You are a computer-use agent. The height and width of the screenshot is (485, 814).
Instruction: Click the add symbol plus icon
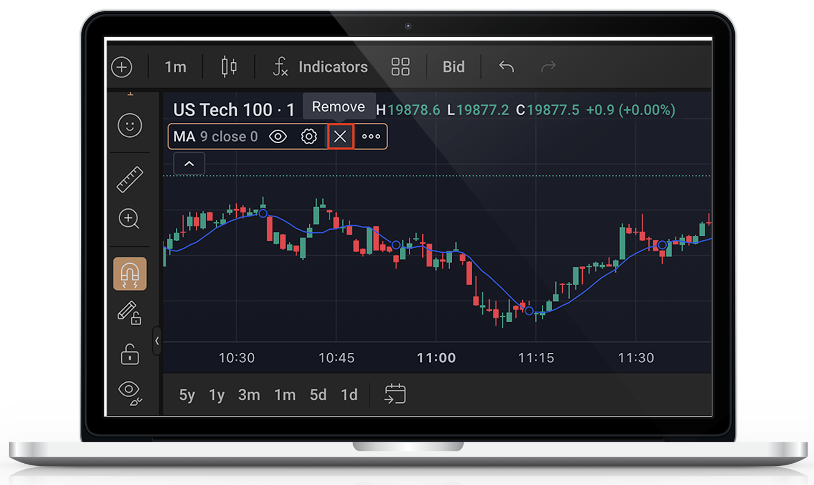[x=122, y=67]
